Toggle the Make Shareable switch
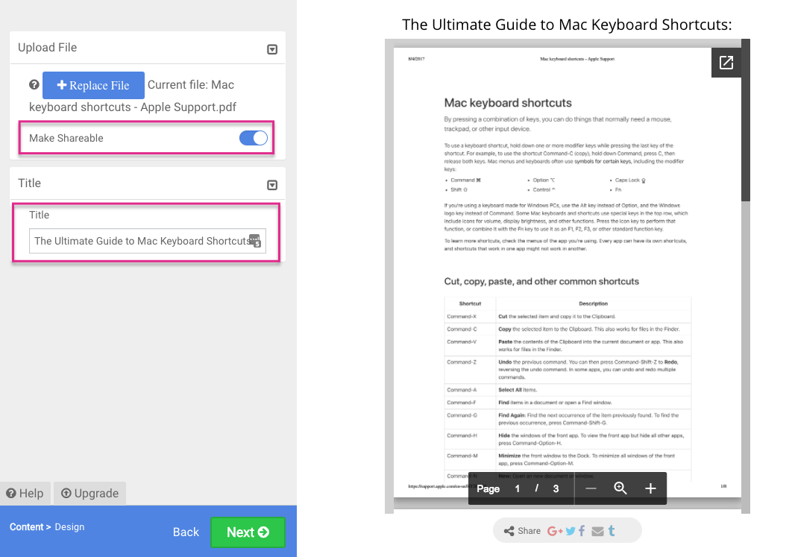 point(253,138)
